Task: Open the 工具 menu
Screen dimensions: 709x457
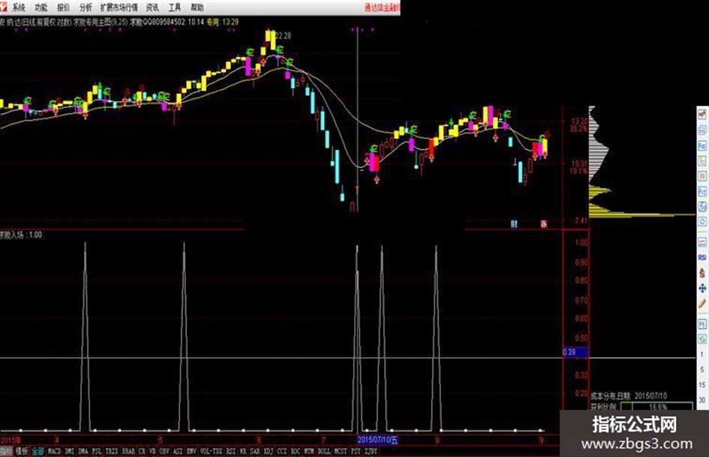Action: click(175, 8)
